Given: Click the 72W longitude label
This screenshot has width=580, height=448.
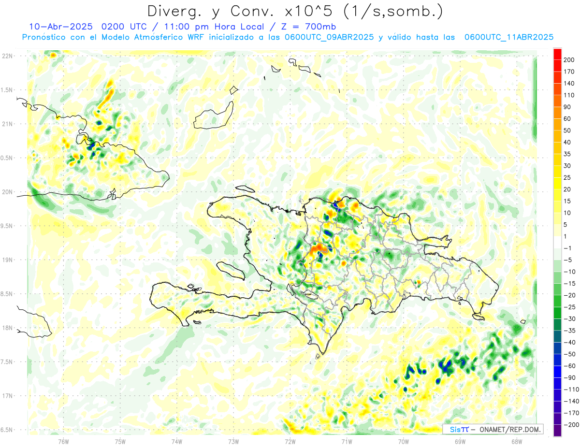Looking at the screenshot, I should click(290, 441).
